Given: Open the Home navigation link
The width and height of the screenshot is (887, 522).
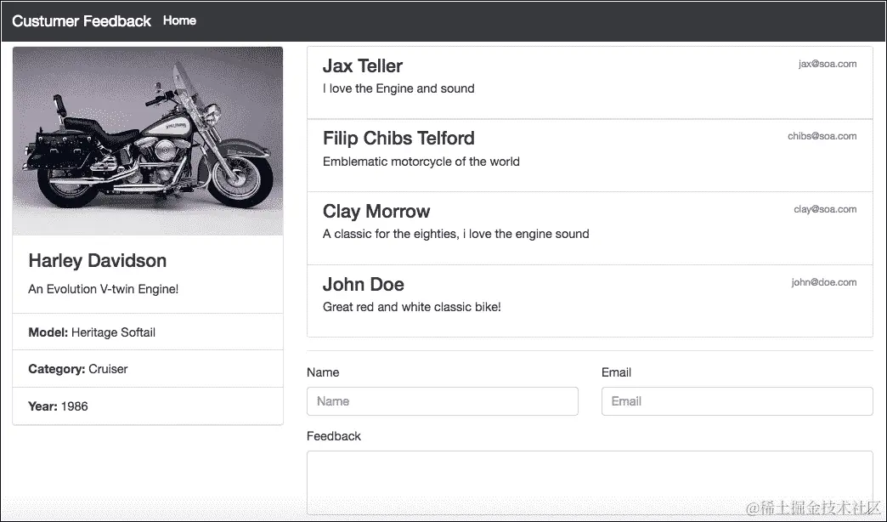Looking at the screenshot, I should pos(179,20).
